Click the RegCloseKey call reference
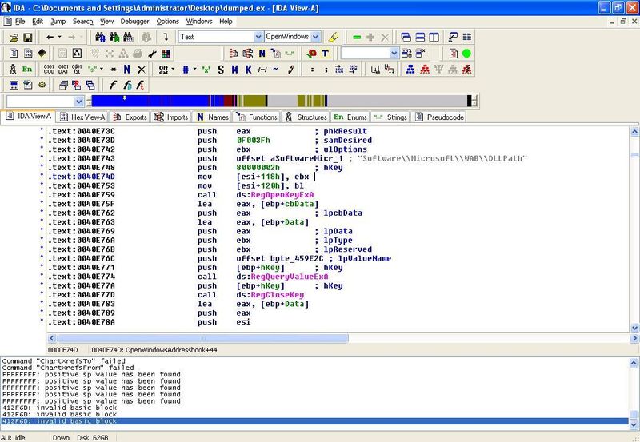640x442 pixels. 277,295
